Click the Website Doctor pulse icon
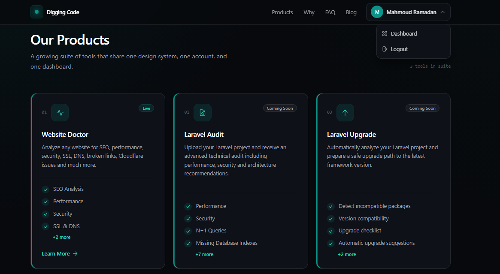Screen dimensions: 500x274 [60, 112]
